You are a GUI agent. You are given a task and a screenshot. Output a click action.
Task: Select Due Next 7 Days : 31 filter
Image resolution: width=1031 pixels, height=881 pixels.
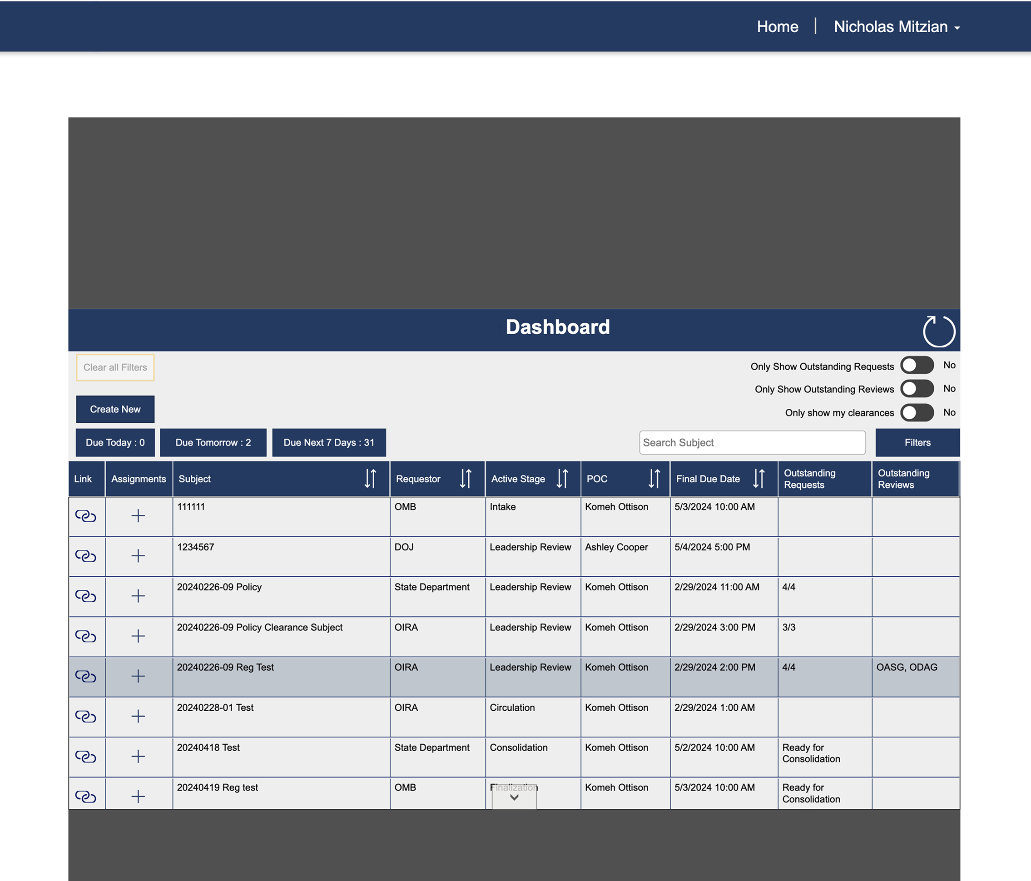coord(328,443)
